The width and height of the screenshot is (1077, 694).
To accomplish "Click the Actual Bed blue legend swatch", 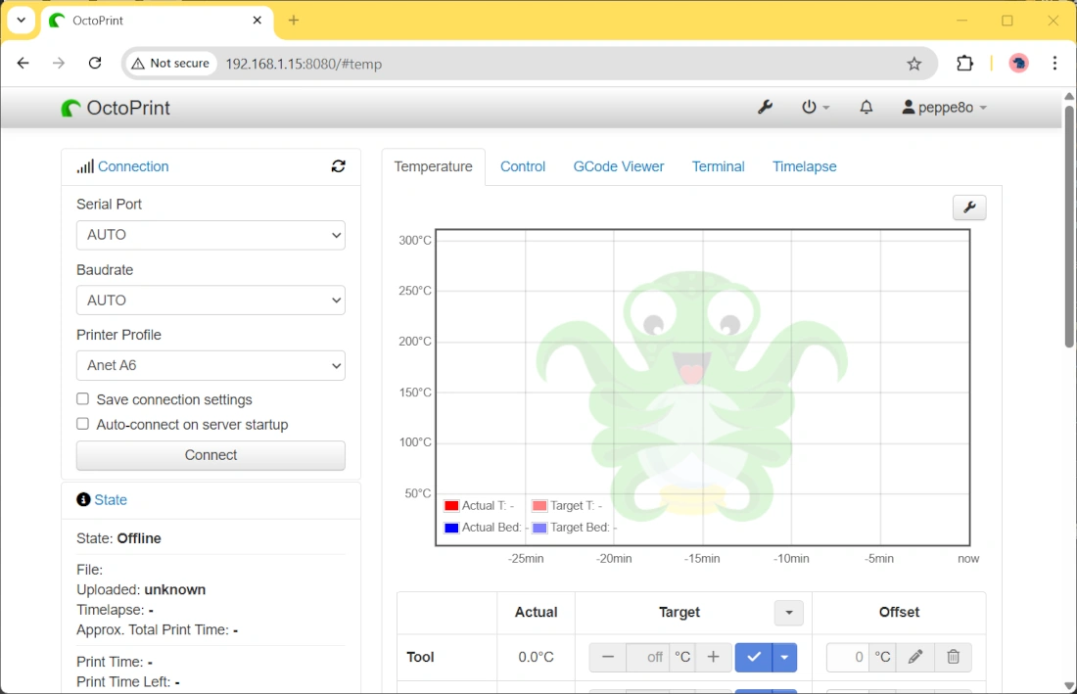I will (451, 528).
